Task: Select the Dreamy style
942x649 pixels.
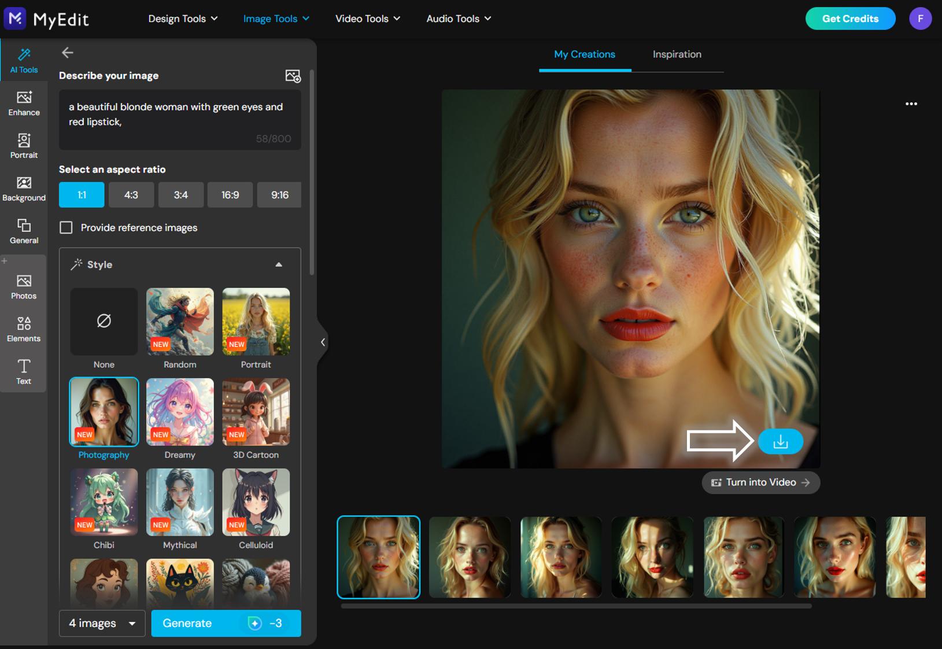Action: (180, 412)
